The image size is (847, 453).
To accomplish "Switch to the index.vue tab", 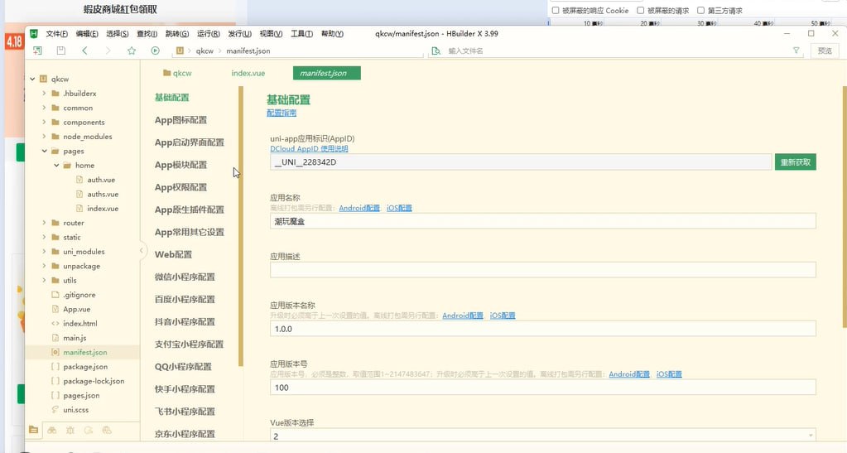I will click(248, 73).
